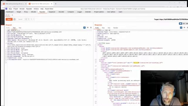Select side-by-side split layout icon

pyautogui.click(x=181, y=24)
